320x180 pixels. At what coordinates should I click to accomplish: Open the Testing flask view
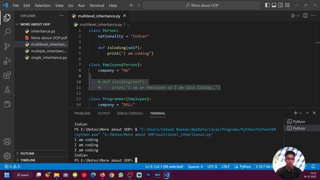coord(7,89)
